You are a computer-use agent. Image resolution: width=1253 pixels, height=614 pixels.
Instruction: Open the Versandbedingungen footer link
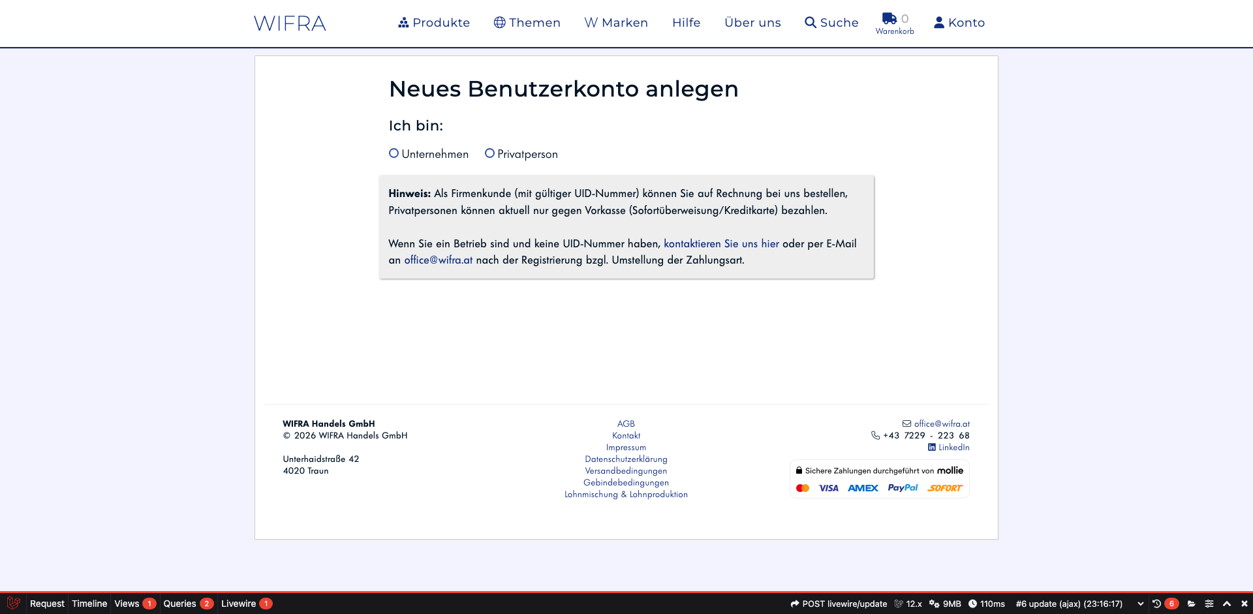click(x=626, y=470)
